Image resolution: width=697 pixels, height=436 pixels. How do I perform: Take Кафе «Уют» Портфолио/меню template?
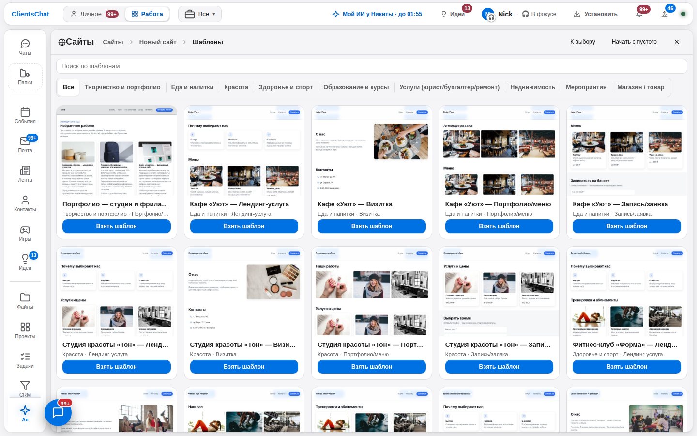point(499,226)
